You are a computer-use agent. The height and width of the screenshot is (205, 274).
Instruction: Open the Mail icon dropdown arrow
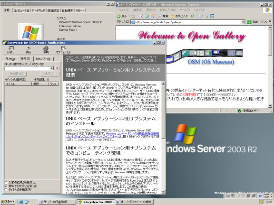tap(203, 16)
